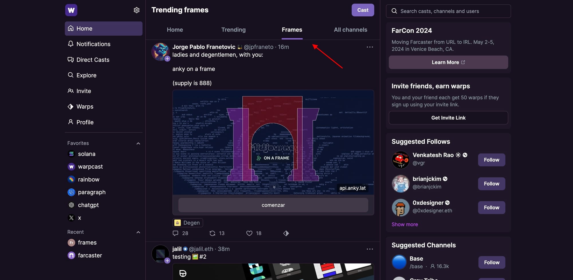This screenshot has width=573, height=280.
Task: Click the anky frame image
Action: tap(273, 143)
